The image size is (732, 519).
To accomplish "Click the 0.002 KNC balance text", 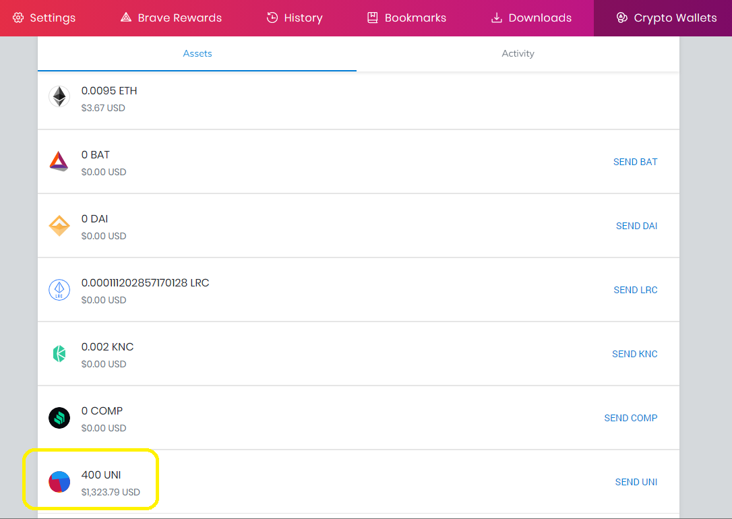I will click(107, 346).
